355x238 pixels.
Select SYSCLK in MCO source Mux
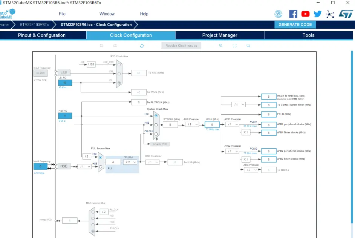[x=93, y=231]
